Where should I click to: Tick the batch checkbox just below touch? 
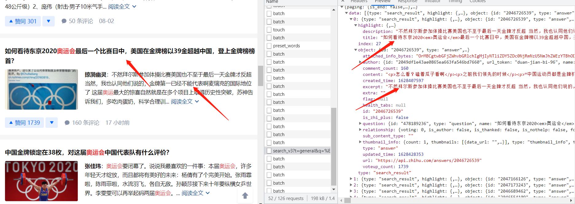pos(269,38)
